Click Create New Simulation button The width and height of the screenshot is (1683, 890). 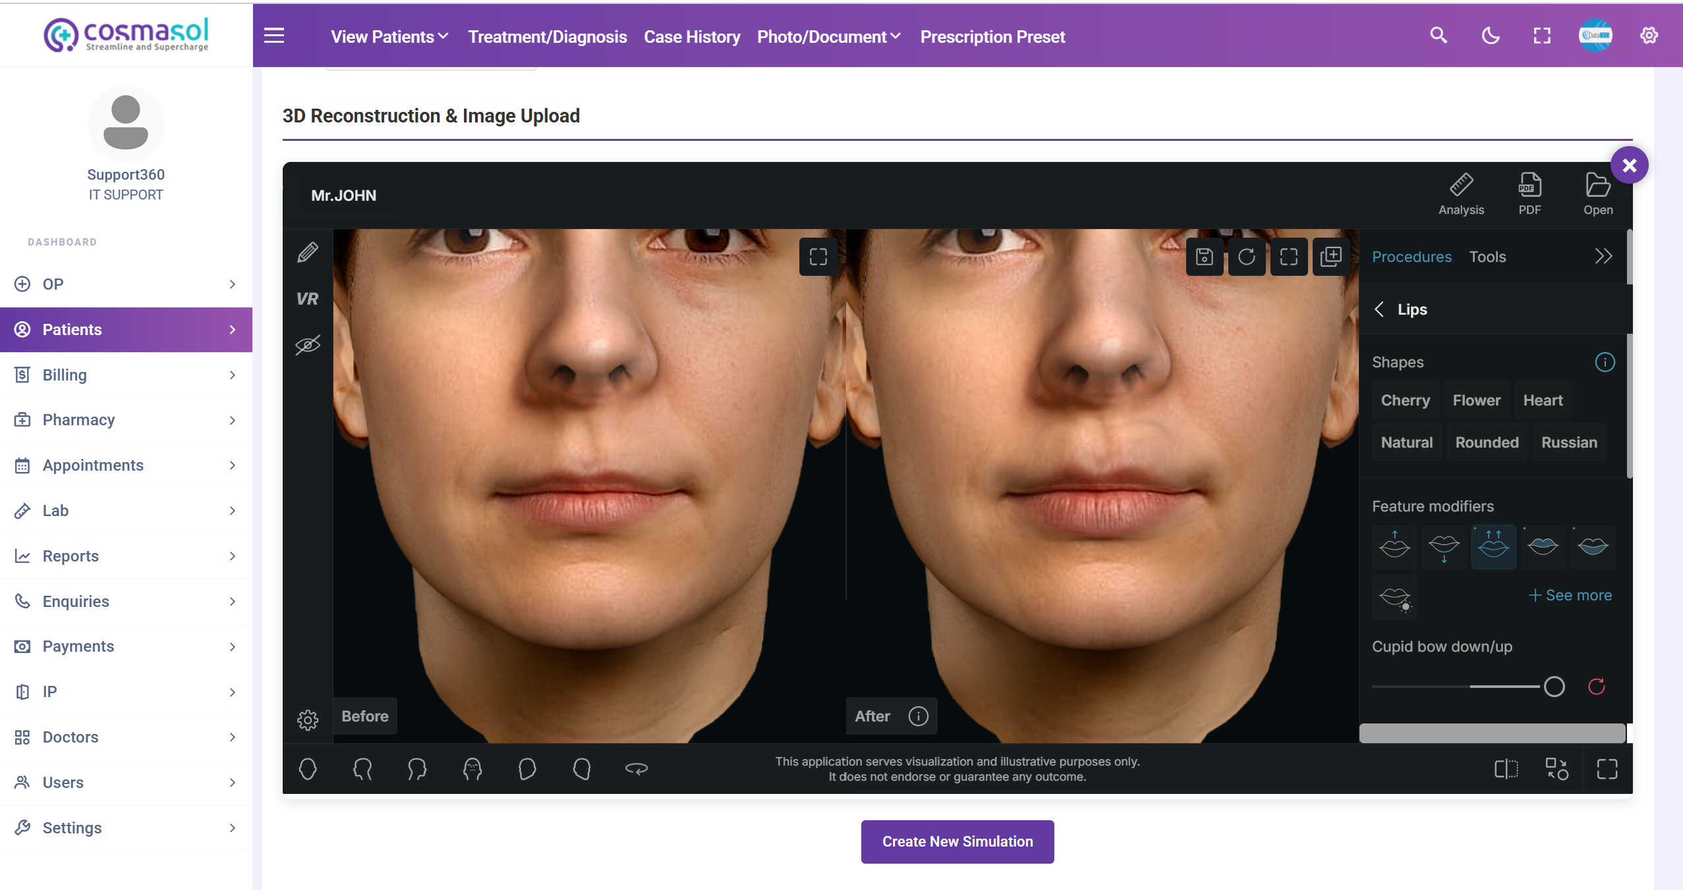pyautogui.click(x=957, y=841)
